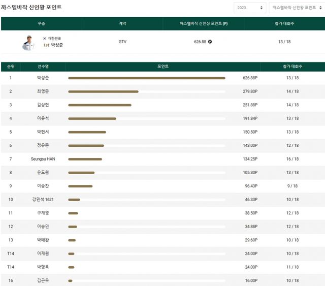Click the 포인트 column header in ranking table
Viewport: 325px width, 286px height.
tap(163, 67)
